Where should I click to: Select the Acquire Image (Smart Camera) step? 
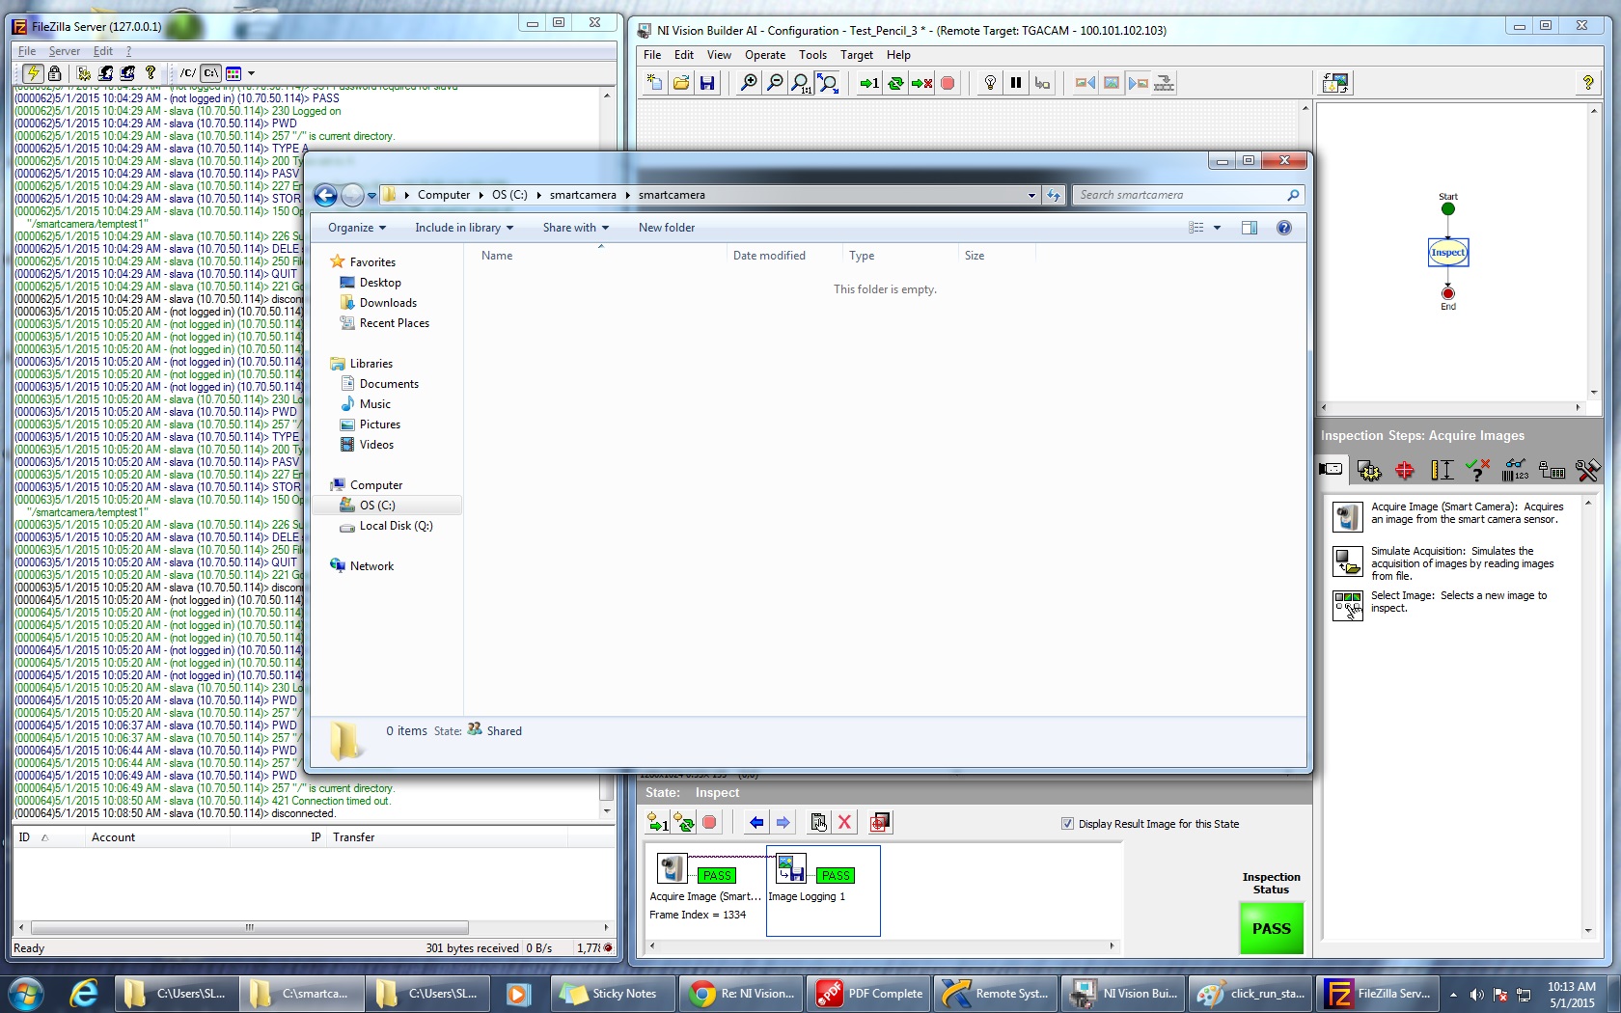1450,514
